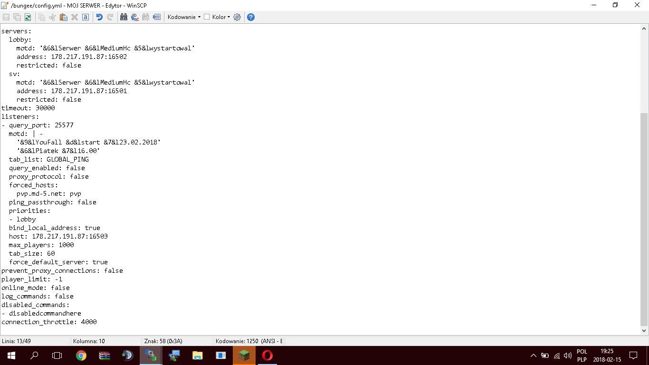Undo the last edit with blue arrow

pyautogui.click(x=99, y=17)
